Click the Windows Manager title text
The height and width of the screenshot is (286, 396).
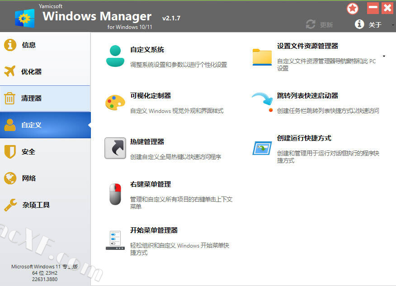click(x=97, y=16)
